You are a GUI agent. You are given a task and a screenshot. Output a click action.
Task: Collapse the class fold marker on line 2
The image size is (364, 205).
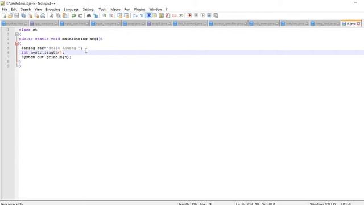click(x=17, y=34)
